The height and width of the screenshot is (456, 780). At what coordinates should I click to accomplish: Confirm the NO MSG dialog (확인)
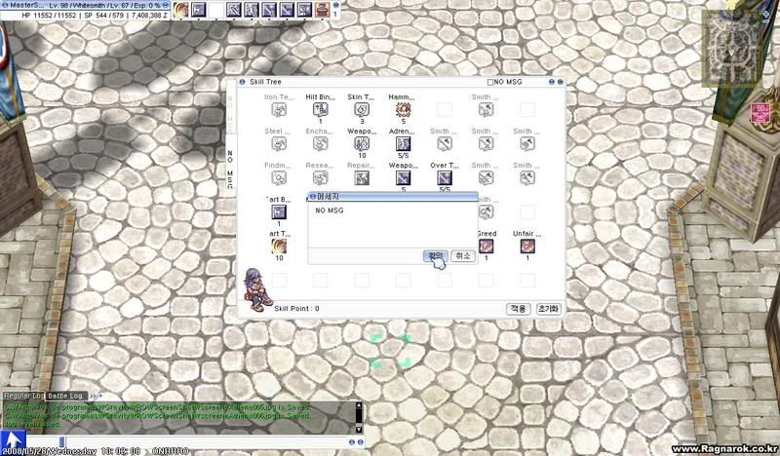(x=435, y=255)
